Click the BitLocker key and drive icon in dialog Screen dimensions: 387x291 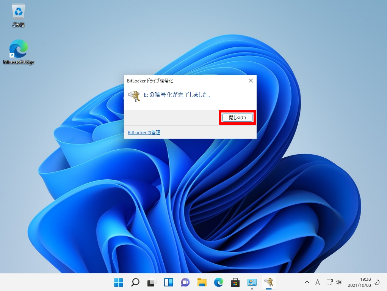point(134,96)
